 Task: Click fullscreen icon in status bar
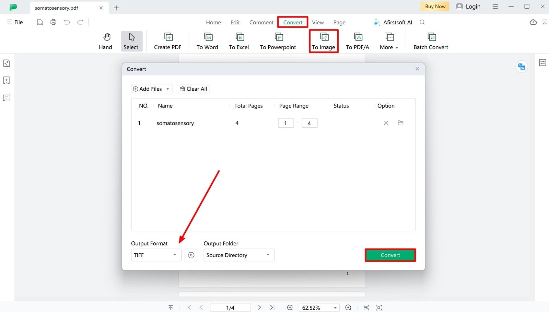coord(379,308)
